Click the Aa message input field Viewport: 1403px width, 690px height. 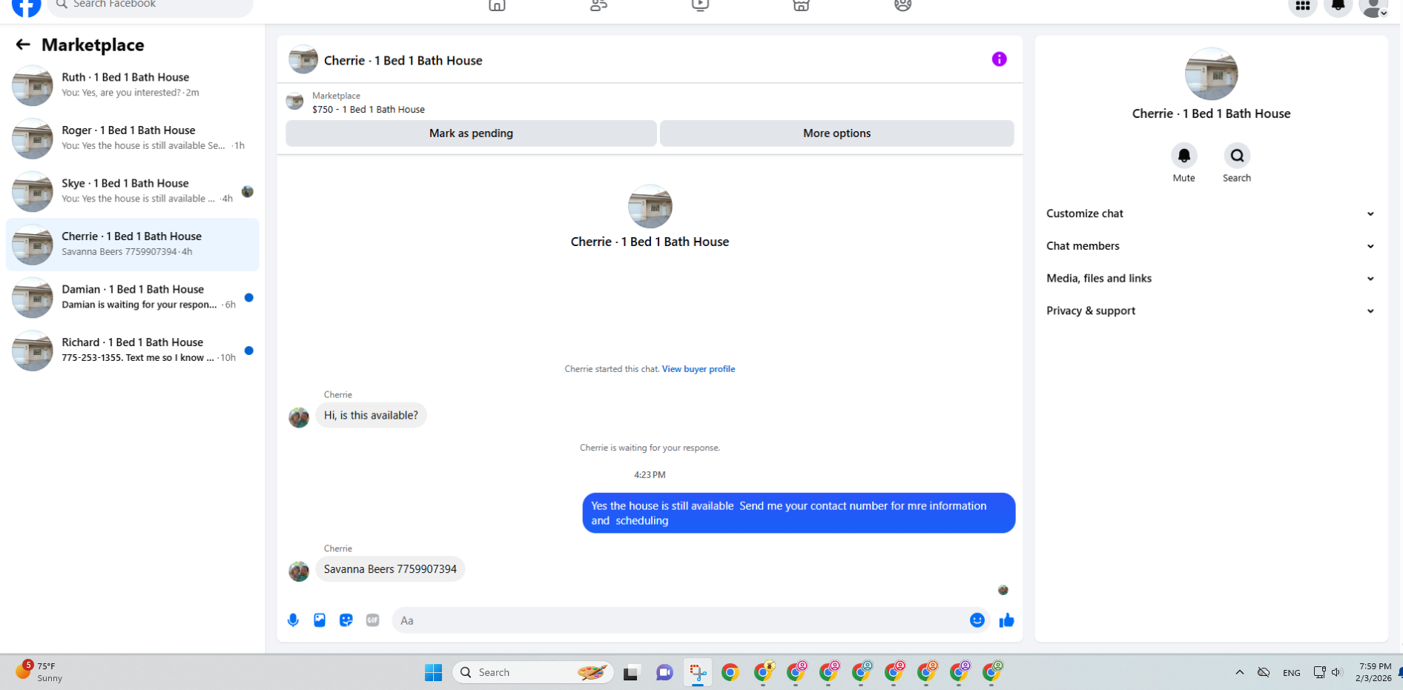click(x=679, y=620)
